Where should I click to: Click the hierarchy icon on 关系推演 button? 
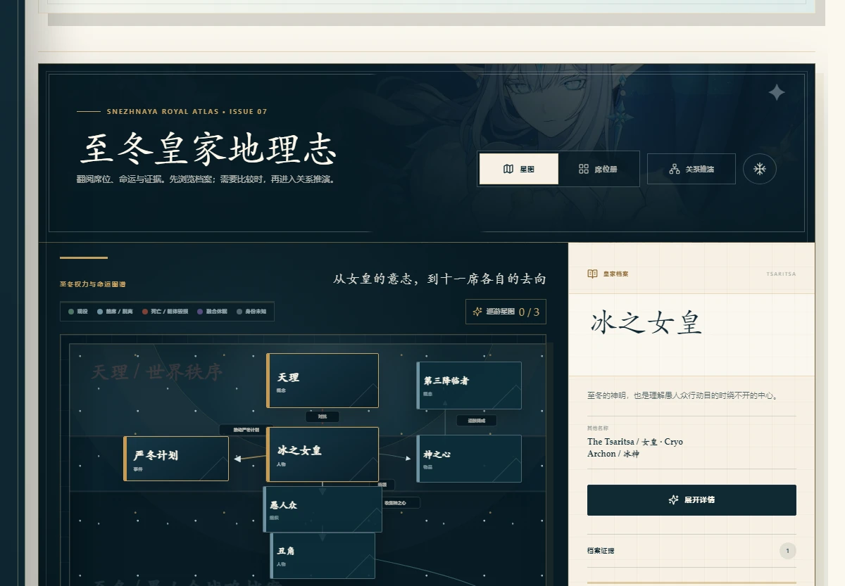pos(675,169)
